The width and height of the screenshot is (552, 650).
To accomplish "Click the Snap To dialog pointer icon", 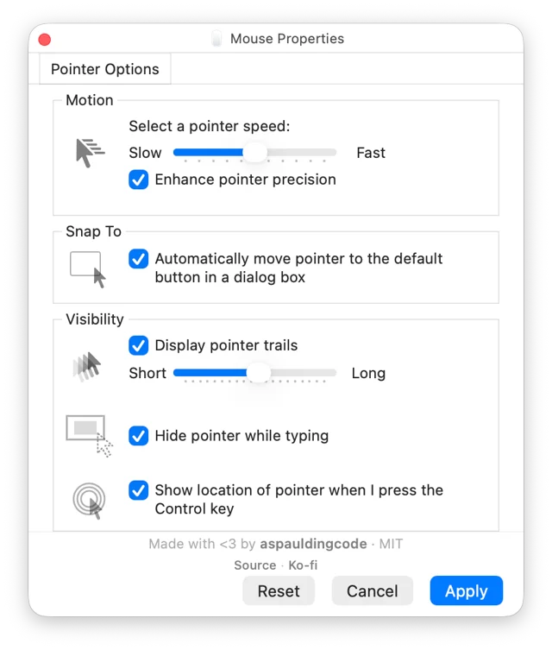I will point(88,269).
